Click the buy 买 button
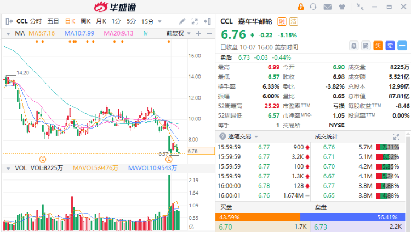The height and width of the screenshot is (232, 411). pos(378,46)
